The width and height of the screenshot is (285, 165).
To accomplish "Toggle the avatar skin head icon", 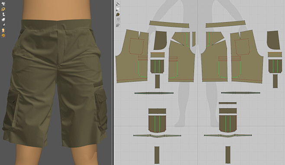I will (x=3, y=30).
